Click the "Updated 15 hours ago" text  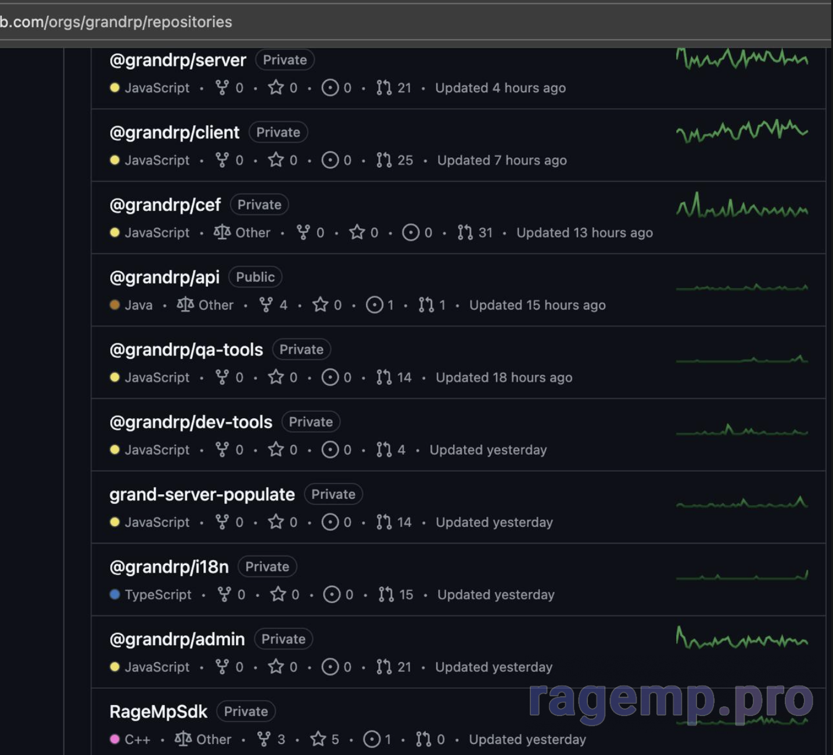pyautogui.click(x=537, y=305)
